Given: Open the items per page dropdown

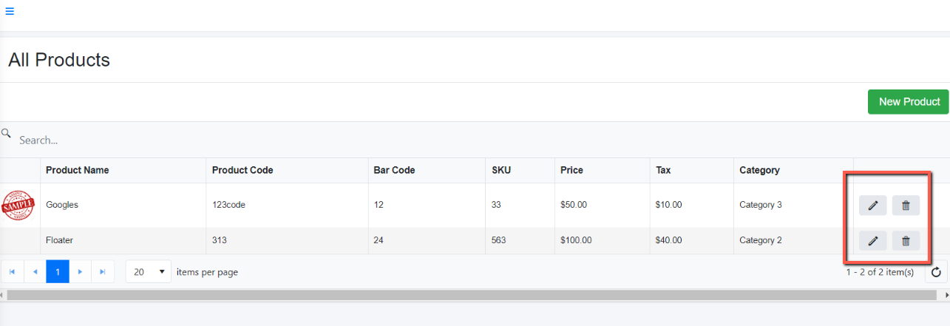Looking at the screenshot, I should (149, 272).
